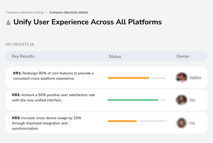Screen dimensions: 213x143
Task: Click the KEY RESULTS (3) heading
Action: (x=20, y=44)
